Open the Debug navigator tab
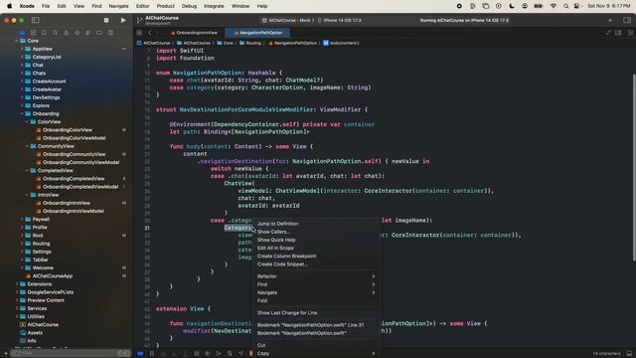 pyautogui.click(x=88, y=33)
